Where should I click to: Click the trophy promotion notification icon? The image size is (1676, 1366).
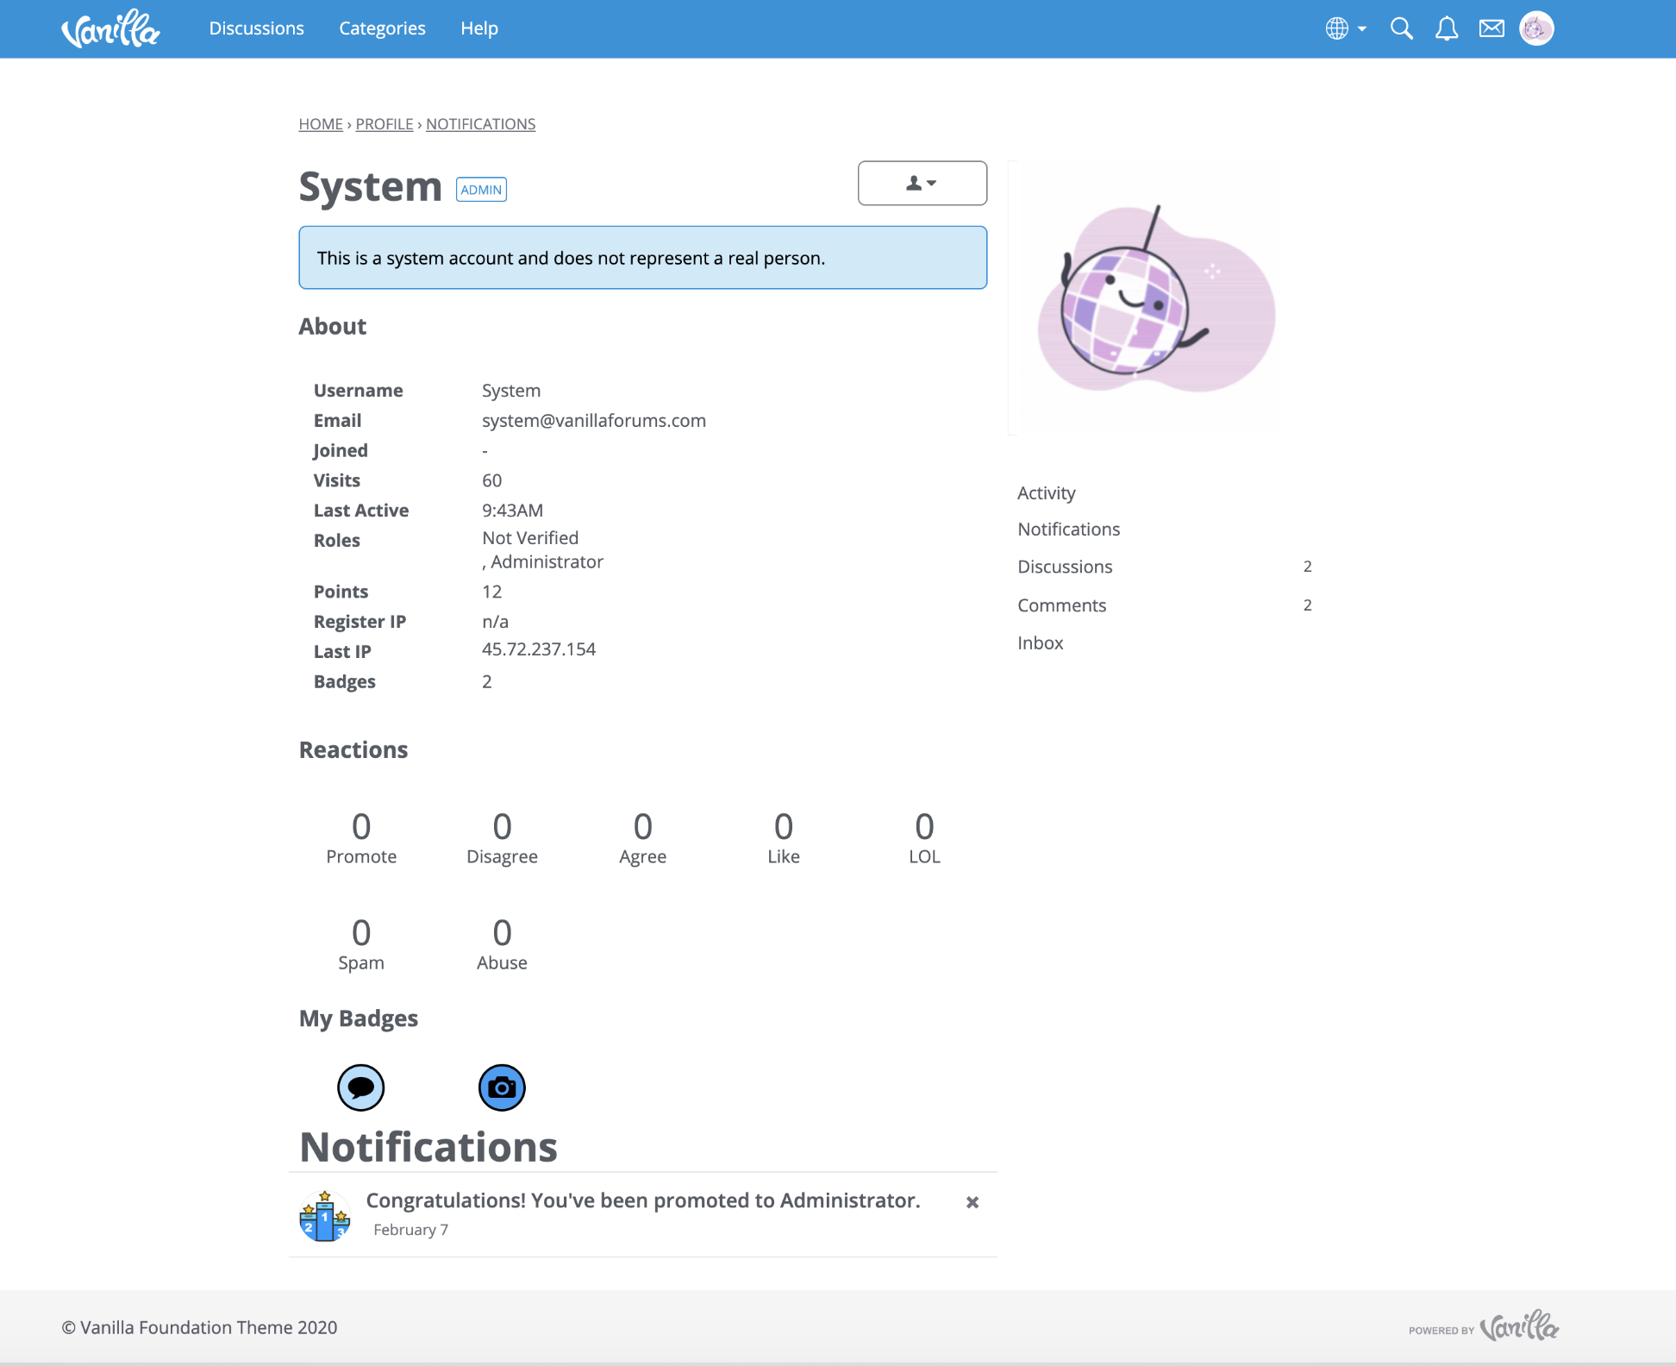point(325,1214)
